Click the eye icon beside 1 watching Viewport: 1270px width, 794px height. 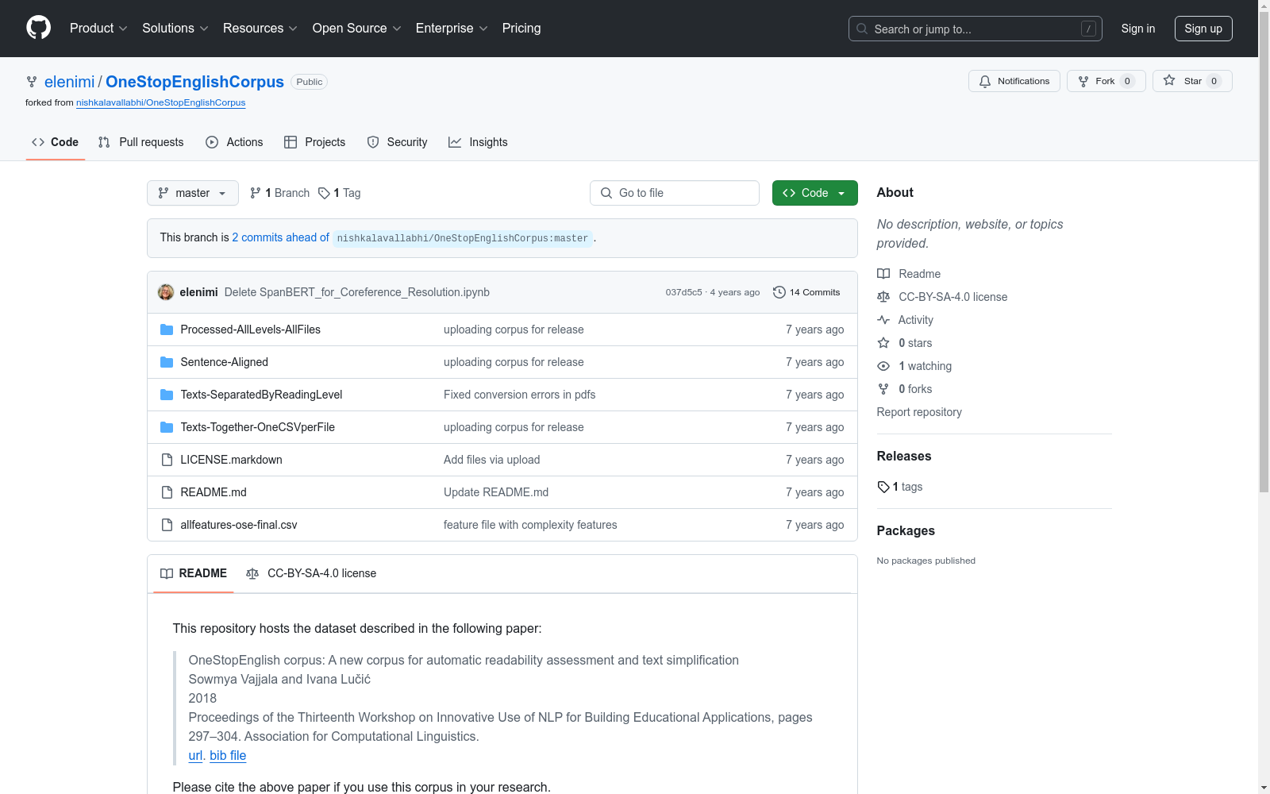[x=883, y=366]
